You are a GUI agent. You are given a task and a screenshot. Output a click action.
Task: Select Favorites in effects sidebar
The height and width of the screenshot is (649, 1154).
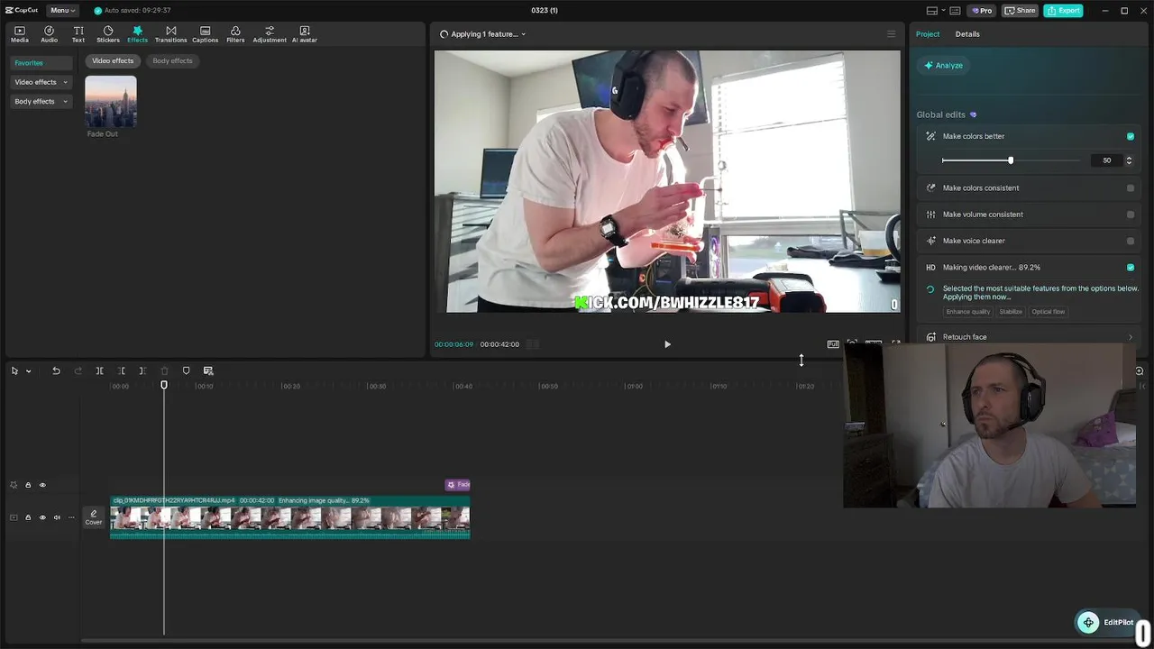pos(41,63)
